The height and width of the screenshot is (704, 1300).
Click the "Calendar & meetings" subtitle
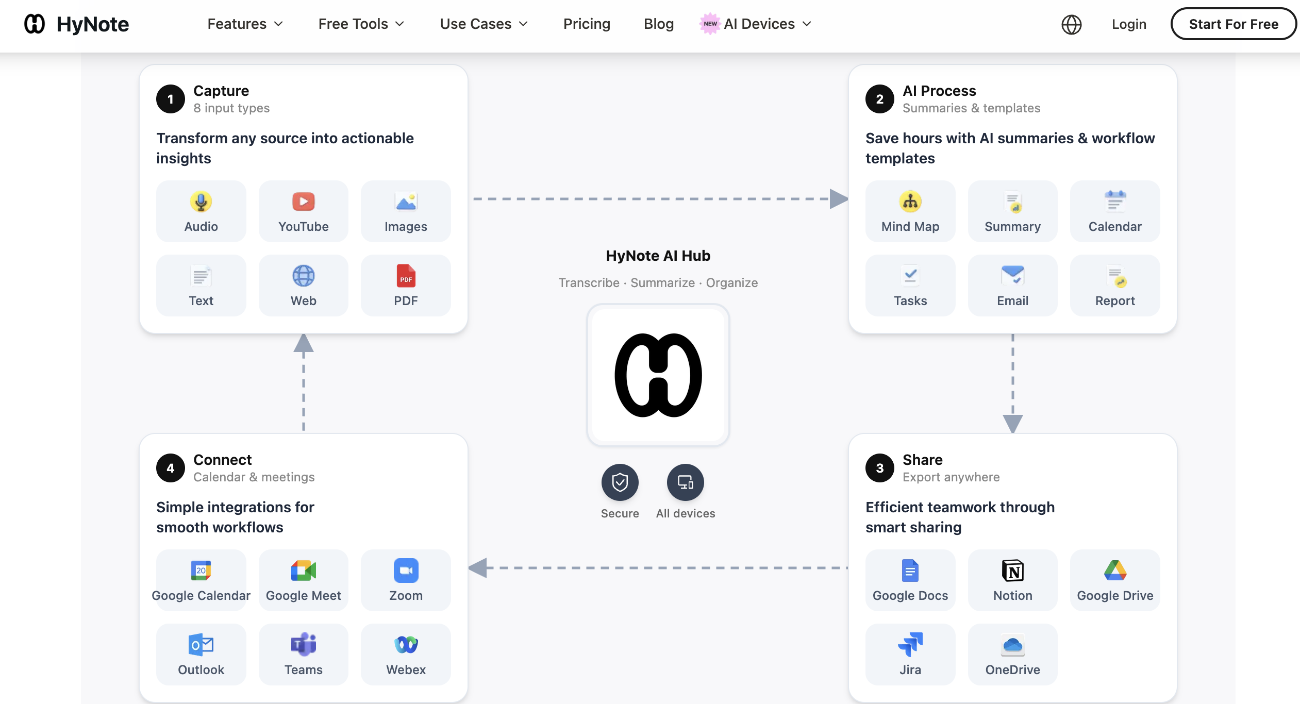click(254, 477)
